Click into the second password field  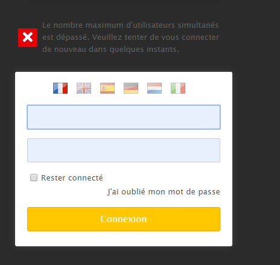point(124,150)
